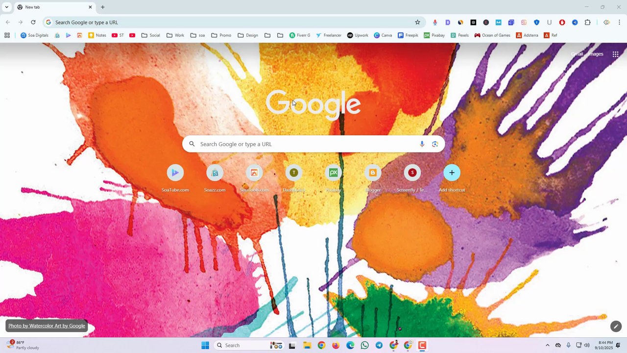Customize this page with the pencil icon
The image size is (627, 353).
(x=616, y=326)
